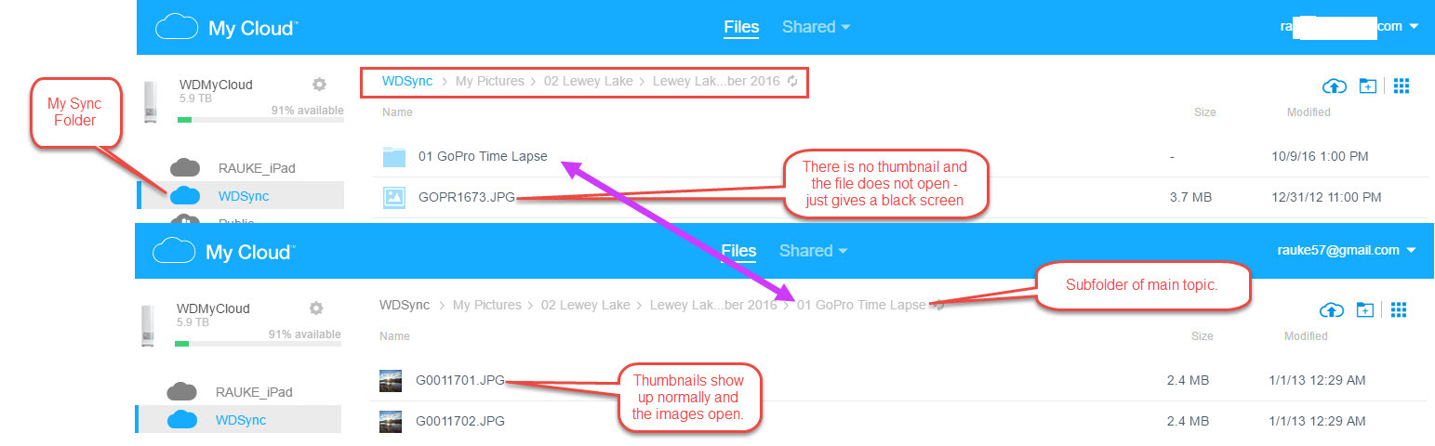Screen dimensions: 1435x446
Task: Open device settings gear in upper sidebar
Action: (319, 84)
